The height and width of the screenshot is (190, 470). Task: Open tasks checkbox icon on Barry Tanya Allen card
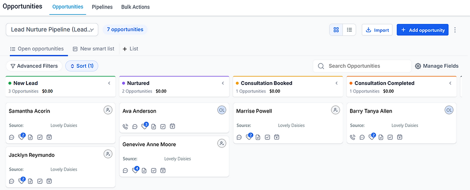tap(390, 137)
